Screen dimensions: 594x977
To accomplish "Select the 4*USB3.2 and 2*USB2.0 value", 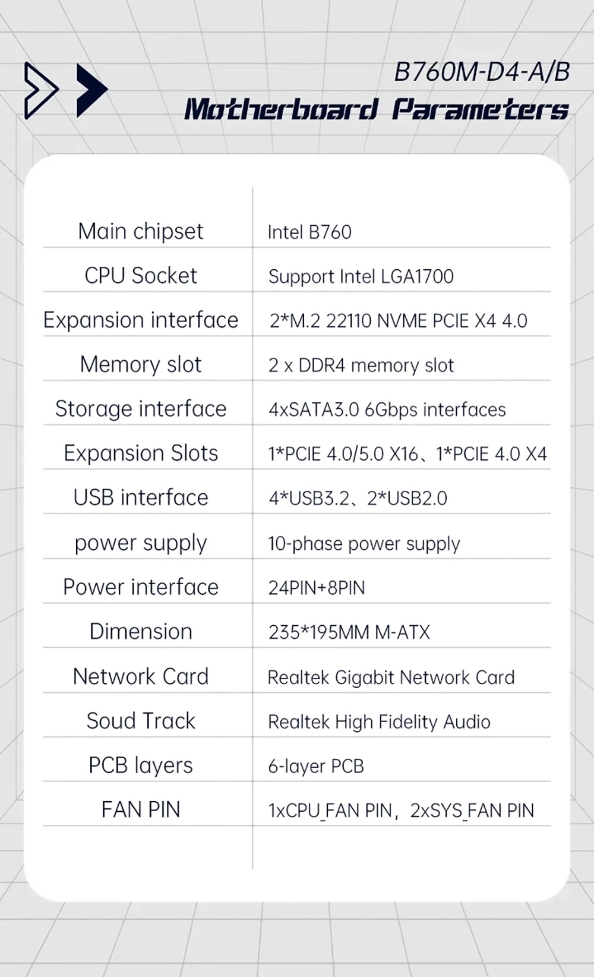I will pyautogui.click(x=358, y=498).
